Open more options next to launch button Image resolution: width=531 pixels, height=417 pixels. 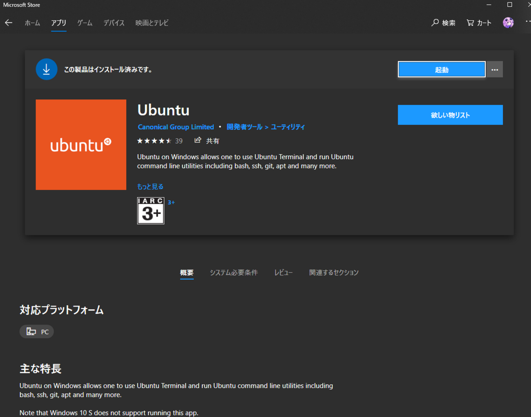(x=495, y=70)
